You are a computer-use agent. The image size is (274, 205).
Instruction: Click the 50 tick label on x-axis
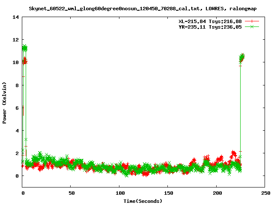[x=71, y=193]
